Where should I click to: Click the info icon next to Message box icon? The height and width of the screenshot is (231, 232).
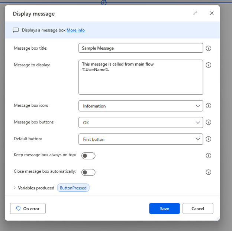209,106
